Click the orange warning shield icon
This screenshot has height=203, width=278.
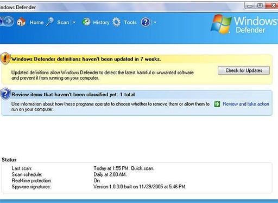click(5, 58)
